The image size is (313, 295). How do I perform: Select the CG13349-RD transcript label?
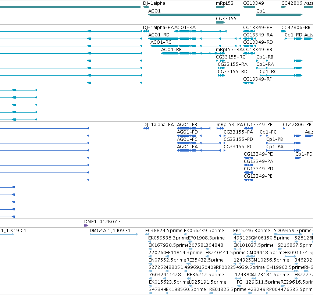pyautogui.click(x=258, y=42)
